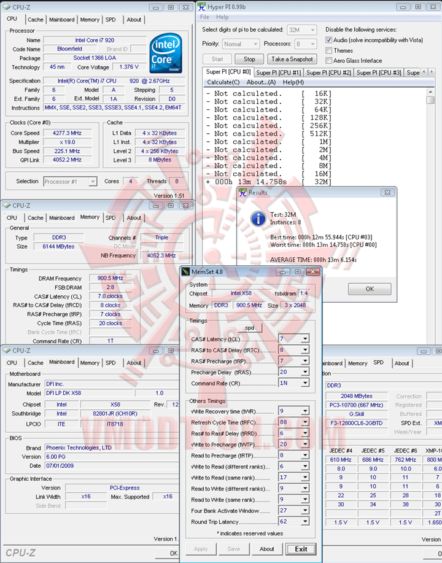The height and width of the screenshot is (563, 442).
Task: Click the top CPU-Z window title icon
Action: 6,7
